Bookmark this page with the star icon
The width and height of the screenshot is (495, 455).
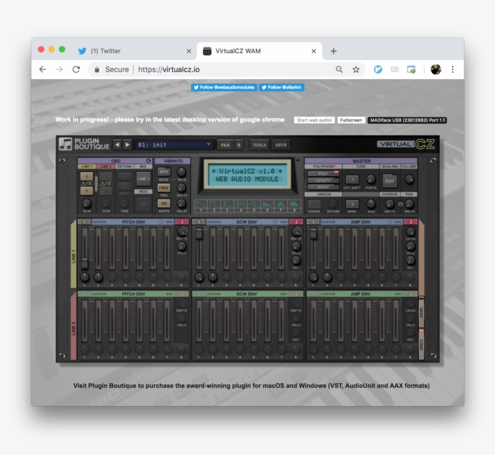pos(356,69)
